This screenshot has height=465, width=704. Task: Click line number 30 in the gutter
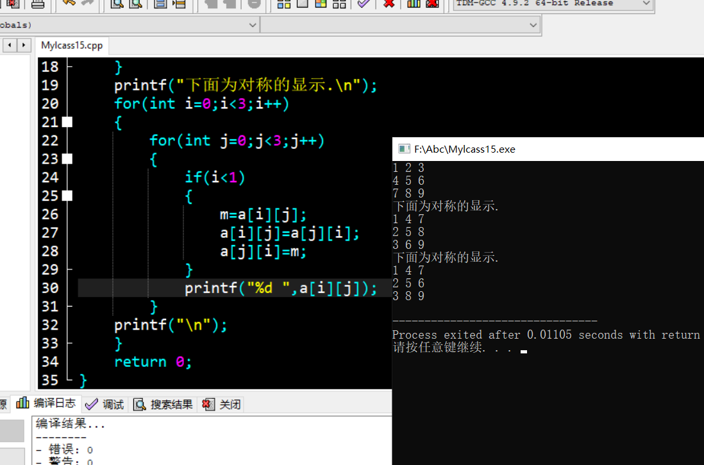50,288
